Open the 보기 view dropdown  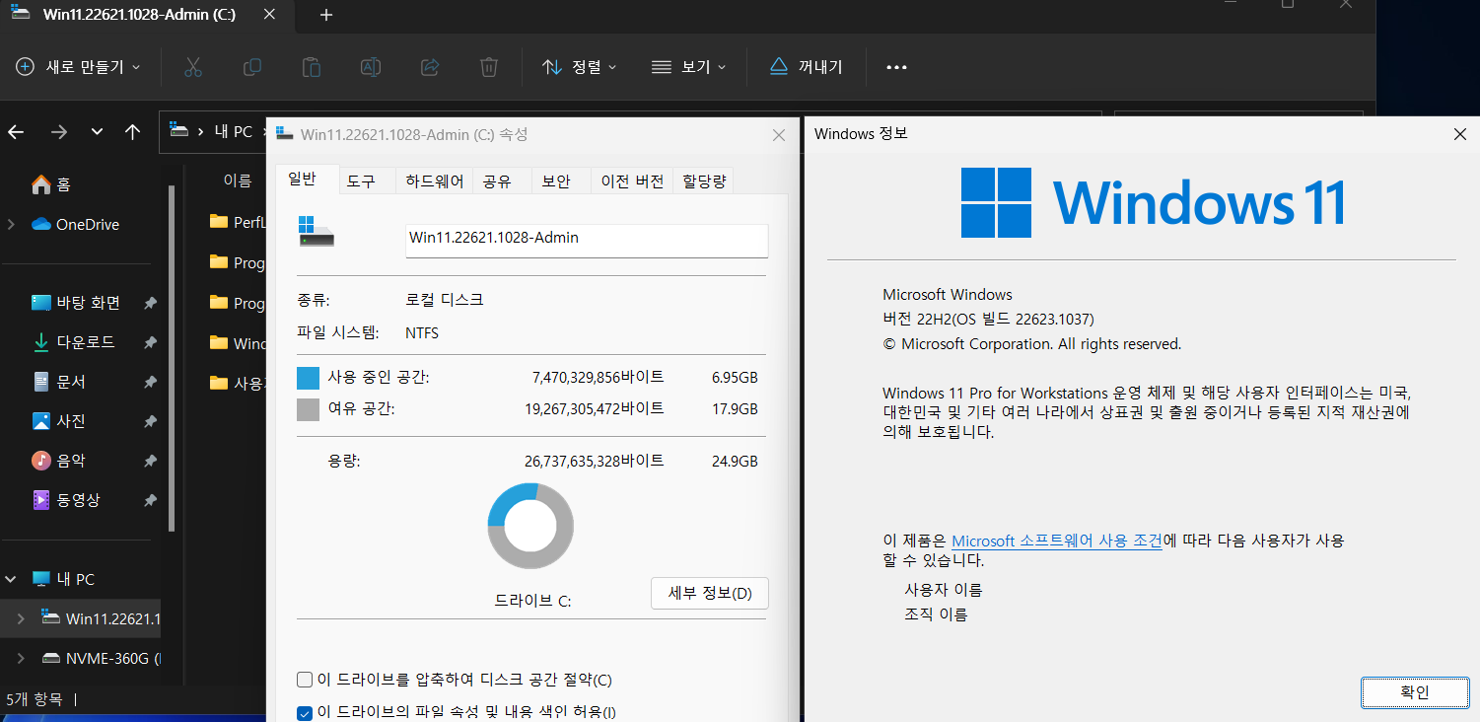click(689, 67)
